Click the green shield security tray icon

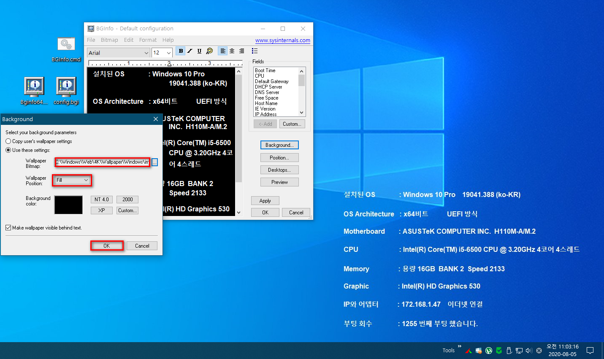tap(499, 351)
